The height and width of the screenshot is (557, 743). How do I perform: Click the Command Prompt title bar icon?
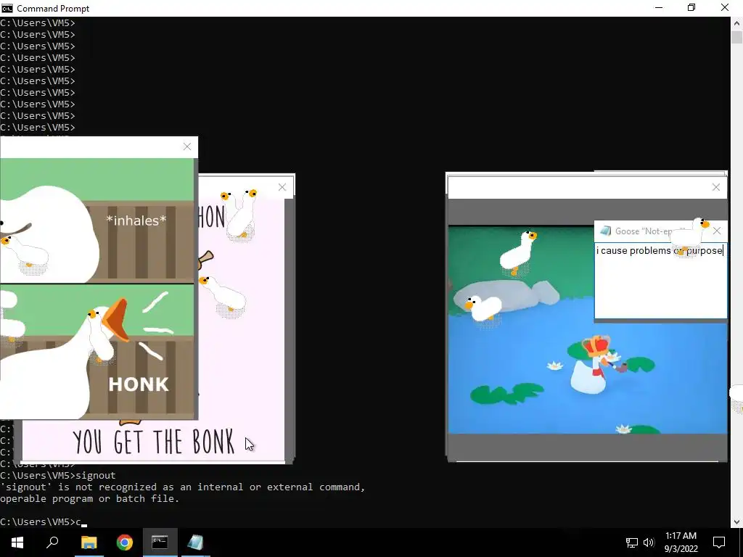(7, 8)
